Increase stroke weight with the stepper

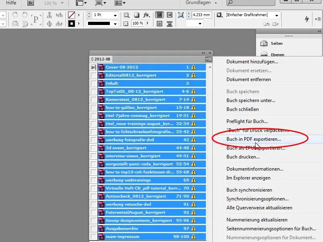click(x=89, y=13)
